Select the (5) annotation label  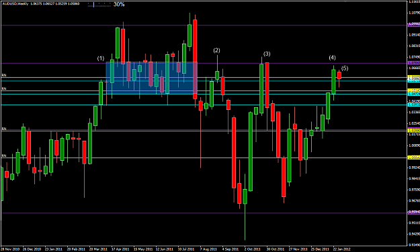coord(345,68)
